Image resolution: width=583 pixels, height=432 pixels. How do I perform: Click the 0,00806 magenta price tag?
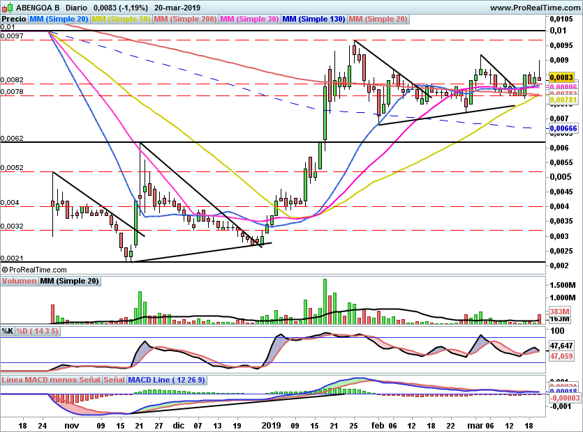563,87
